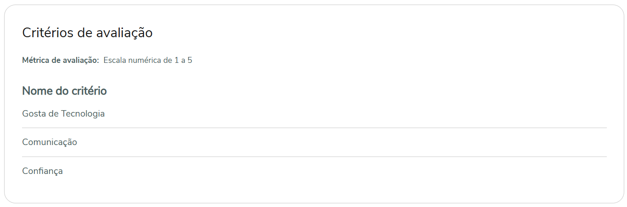Viewport: 627px width, 207px height.
Task: Click the "Nome do critério" column header
Action: [64, 91]
